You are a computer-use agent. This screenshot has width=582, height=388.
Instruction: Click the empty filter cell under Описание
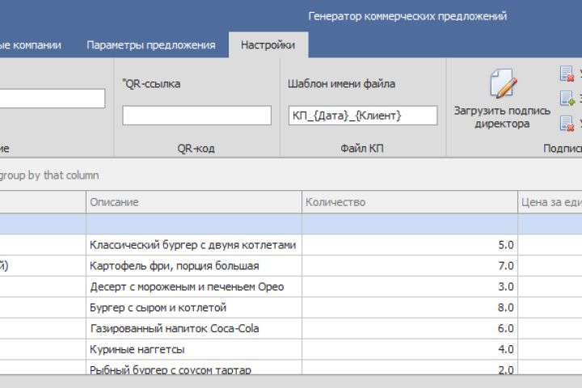(194, 222)
